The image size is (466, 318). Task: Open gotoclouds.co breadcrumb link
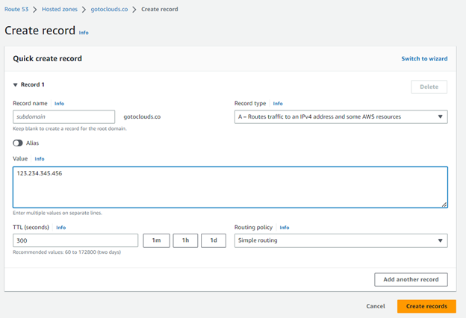tap(109, 9)
